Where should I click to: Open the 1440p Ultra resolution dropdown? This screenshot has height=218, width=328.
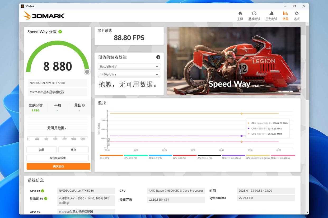tap(129, 74)
